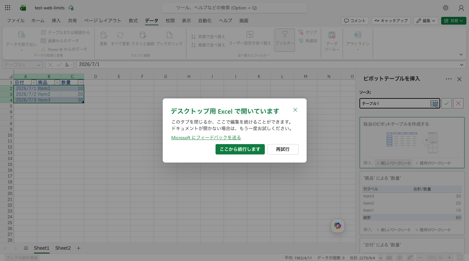Close the ピボットテーブルを挿入 pane
Screen dimensions: 469x261
(459, 79)
